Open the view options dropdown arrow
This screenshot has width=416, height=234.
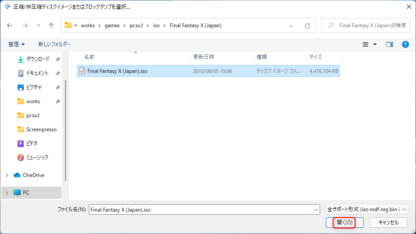click(x=375, y=44)
